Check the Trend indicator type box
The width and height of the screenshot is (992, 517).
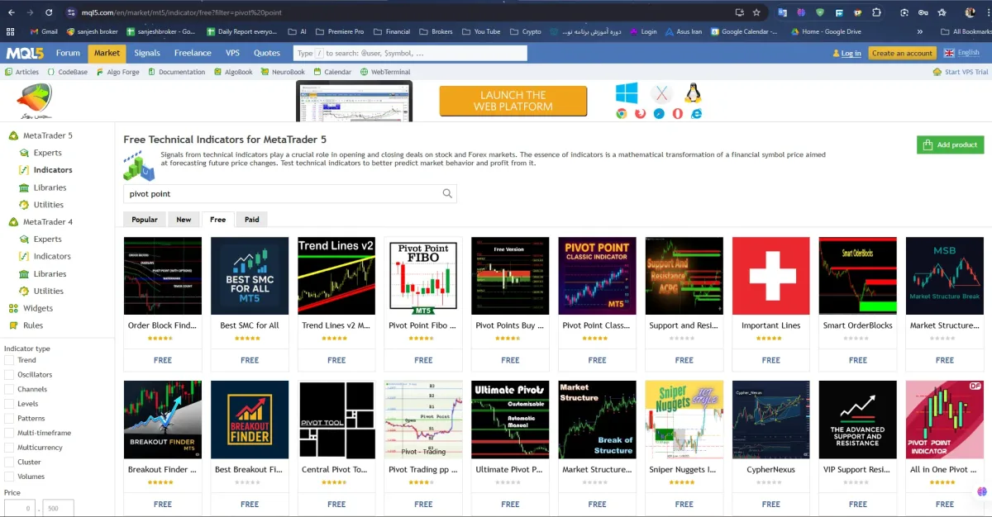[9, 360]
